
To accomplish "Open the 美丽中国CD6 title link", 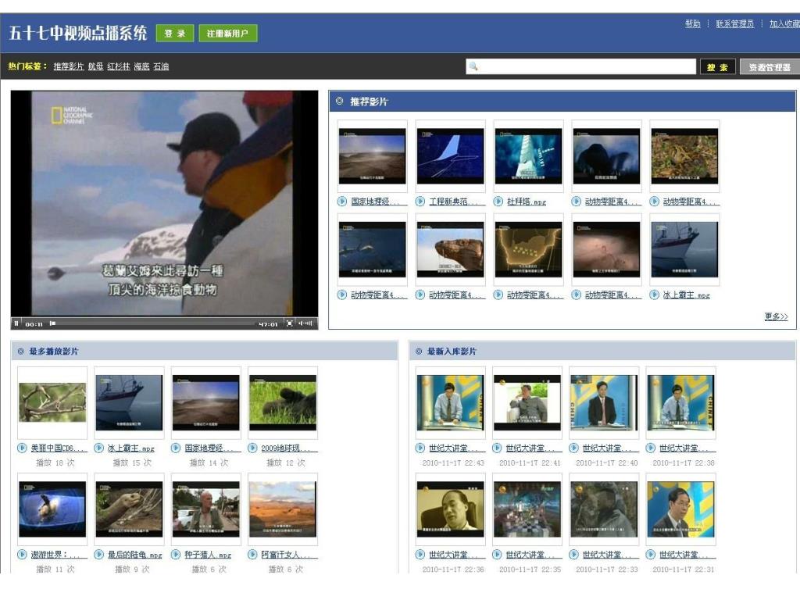I will tap(59, 448).
